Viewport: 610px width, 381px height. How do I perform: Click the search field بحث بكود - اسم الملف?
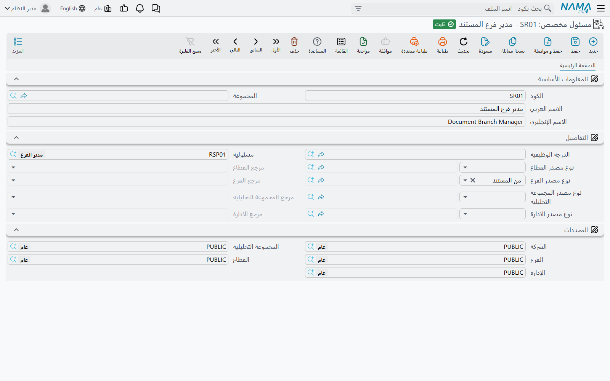(x=454, y=8)
